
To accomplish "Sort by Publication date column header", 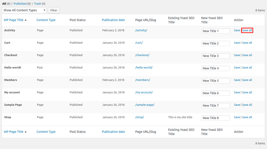I will click(x=113, y=20).
